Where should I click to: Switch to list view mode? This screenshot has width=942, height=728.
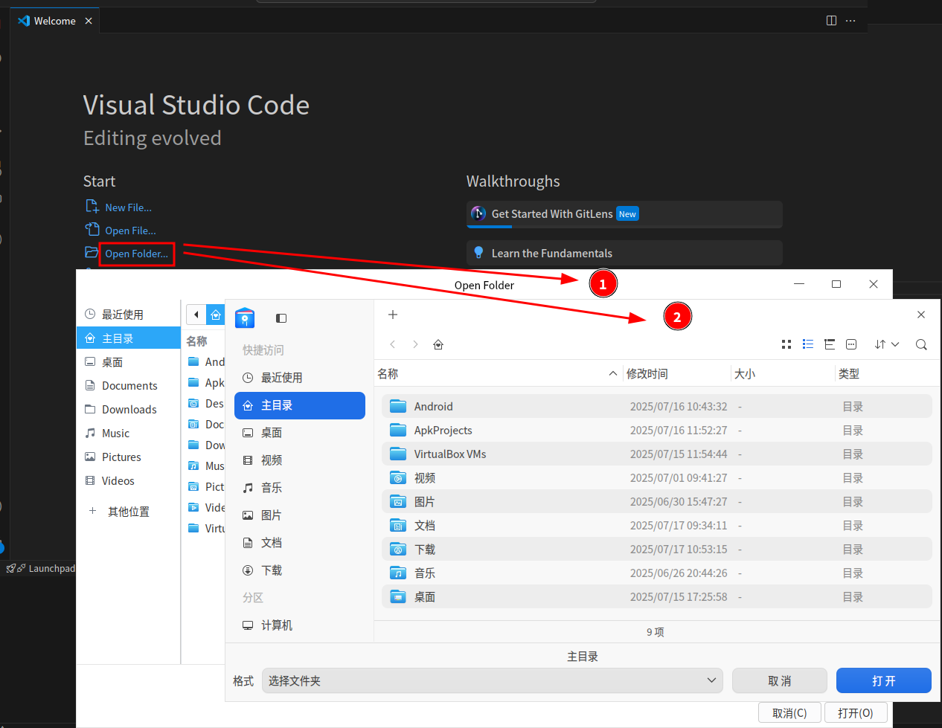click(808, 344)
